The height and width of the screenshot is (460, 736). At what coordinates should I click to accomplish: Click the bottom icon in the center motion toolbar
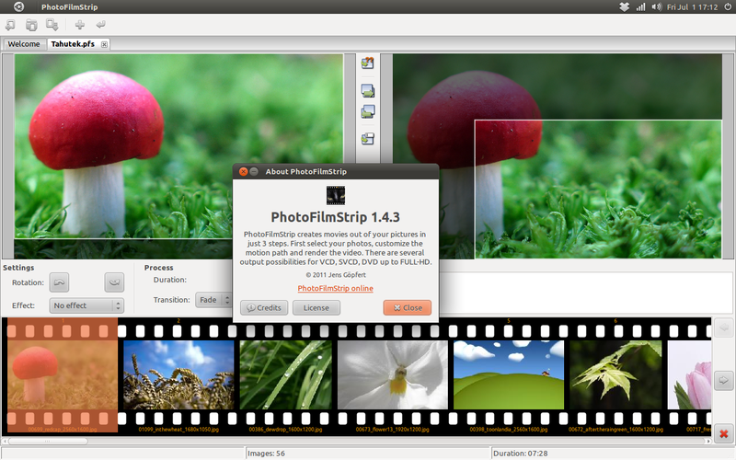point(367,139)
